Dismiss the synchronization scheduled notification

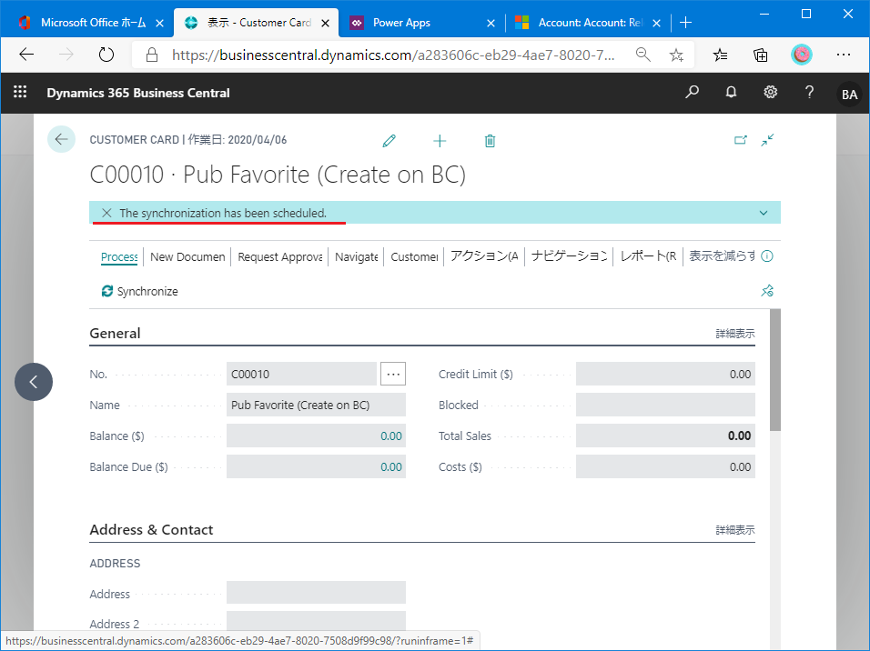tap(106, 213)
